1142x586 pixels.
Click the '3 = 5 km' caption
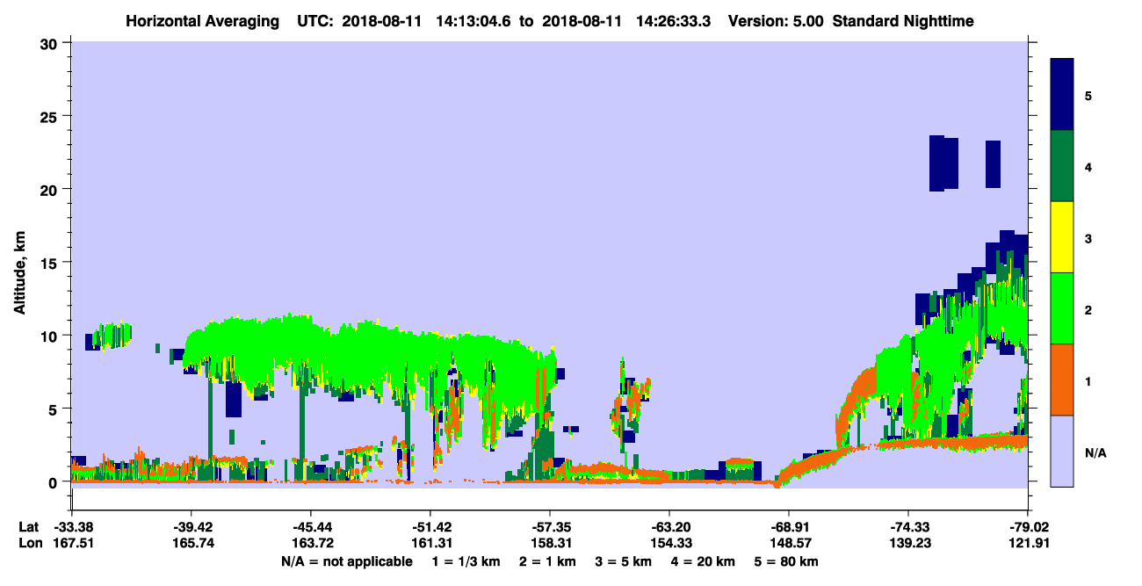point(624,561)
